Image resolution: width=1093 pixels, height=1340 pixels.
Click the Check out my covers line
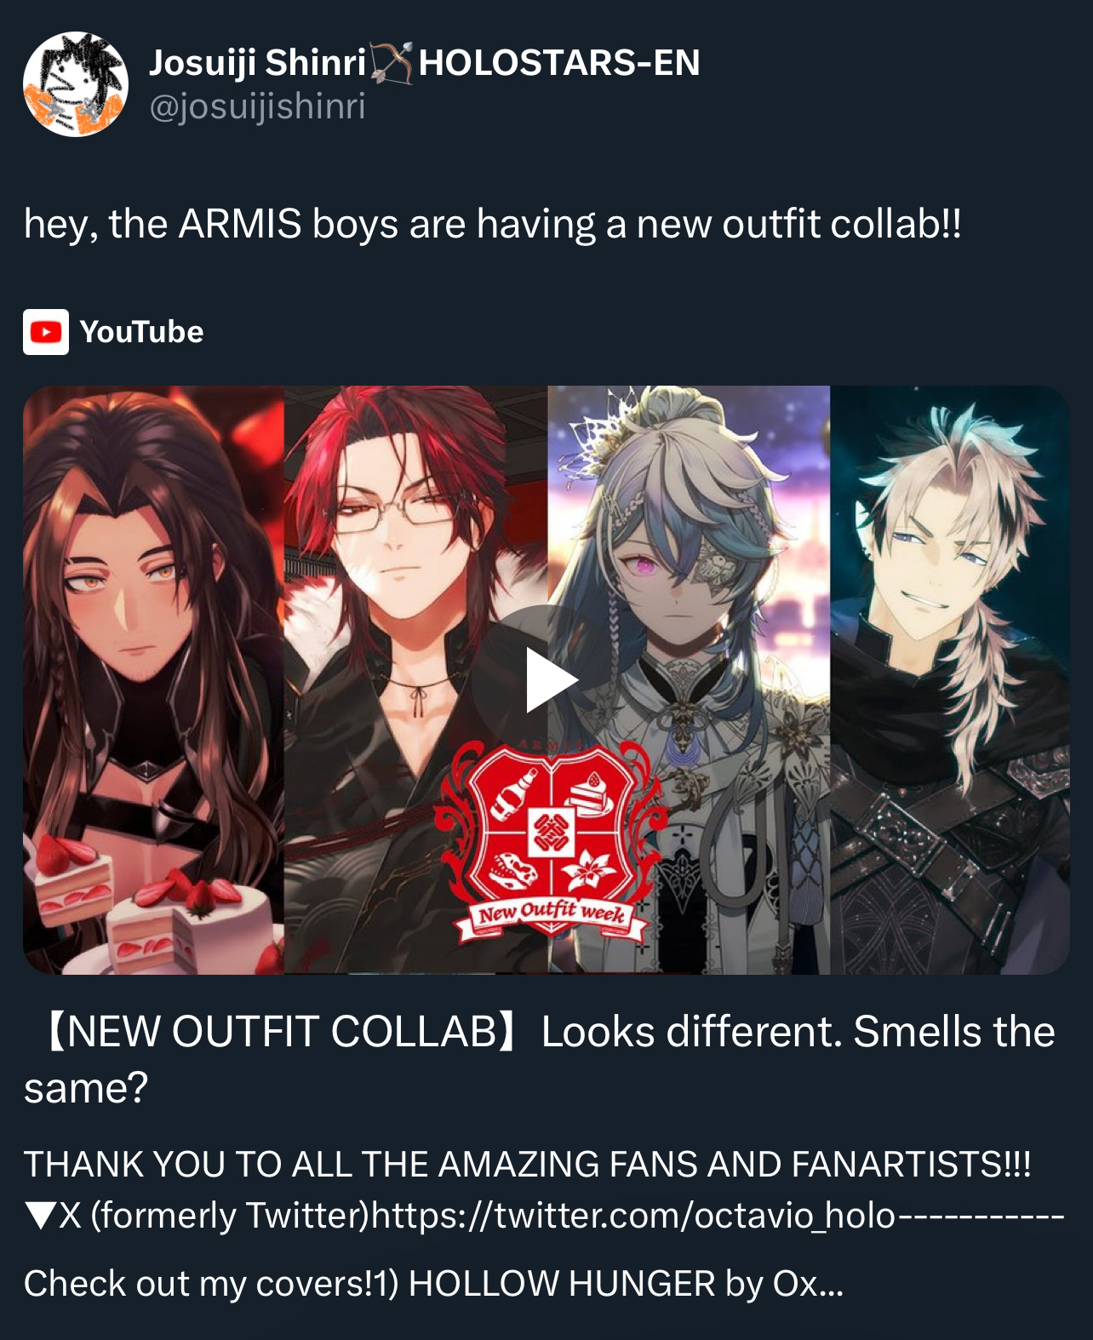433,1283
